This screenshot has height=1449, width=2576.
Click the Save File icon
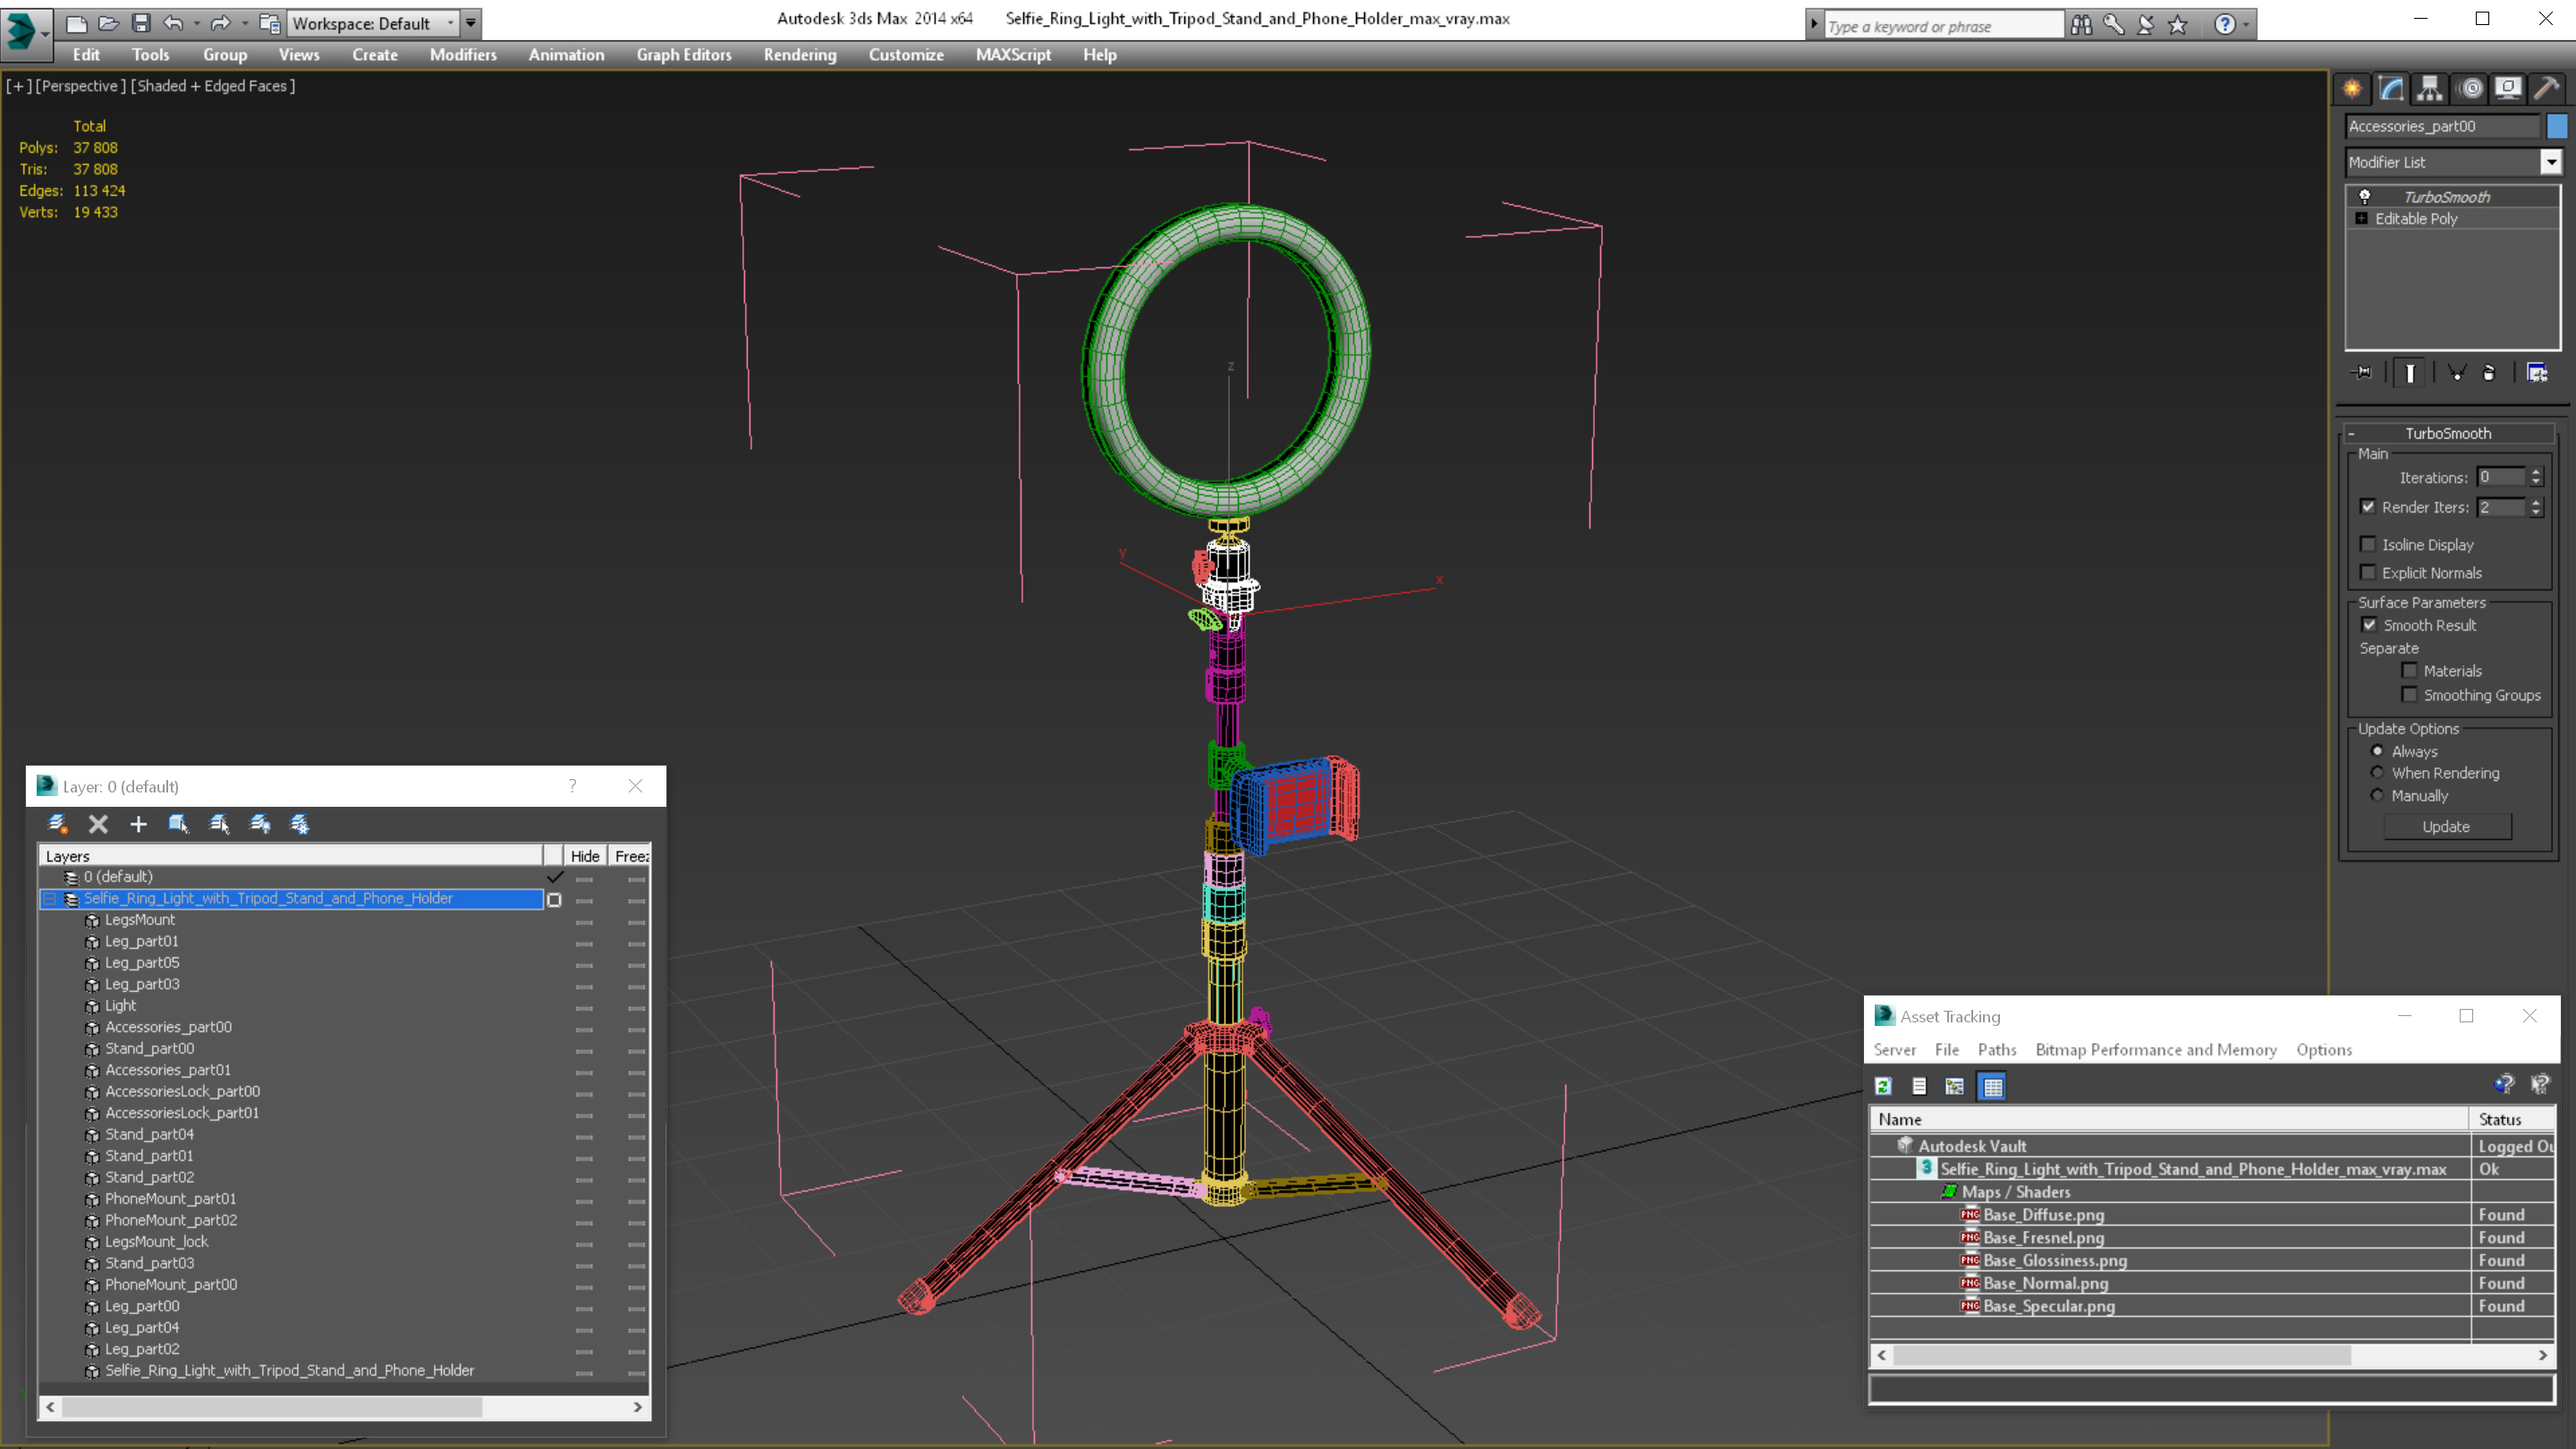coord(141,22)
